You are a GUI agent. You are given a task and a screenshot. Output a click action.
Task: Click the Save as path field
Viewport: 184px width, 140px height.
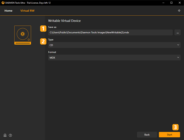pyautogui.click(x=110, y=33)
